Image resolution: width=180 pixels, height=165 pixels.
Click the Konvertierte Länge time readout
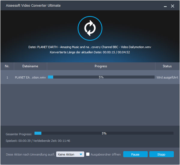[89, 52]
